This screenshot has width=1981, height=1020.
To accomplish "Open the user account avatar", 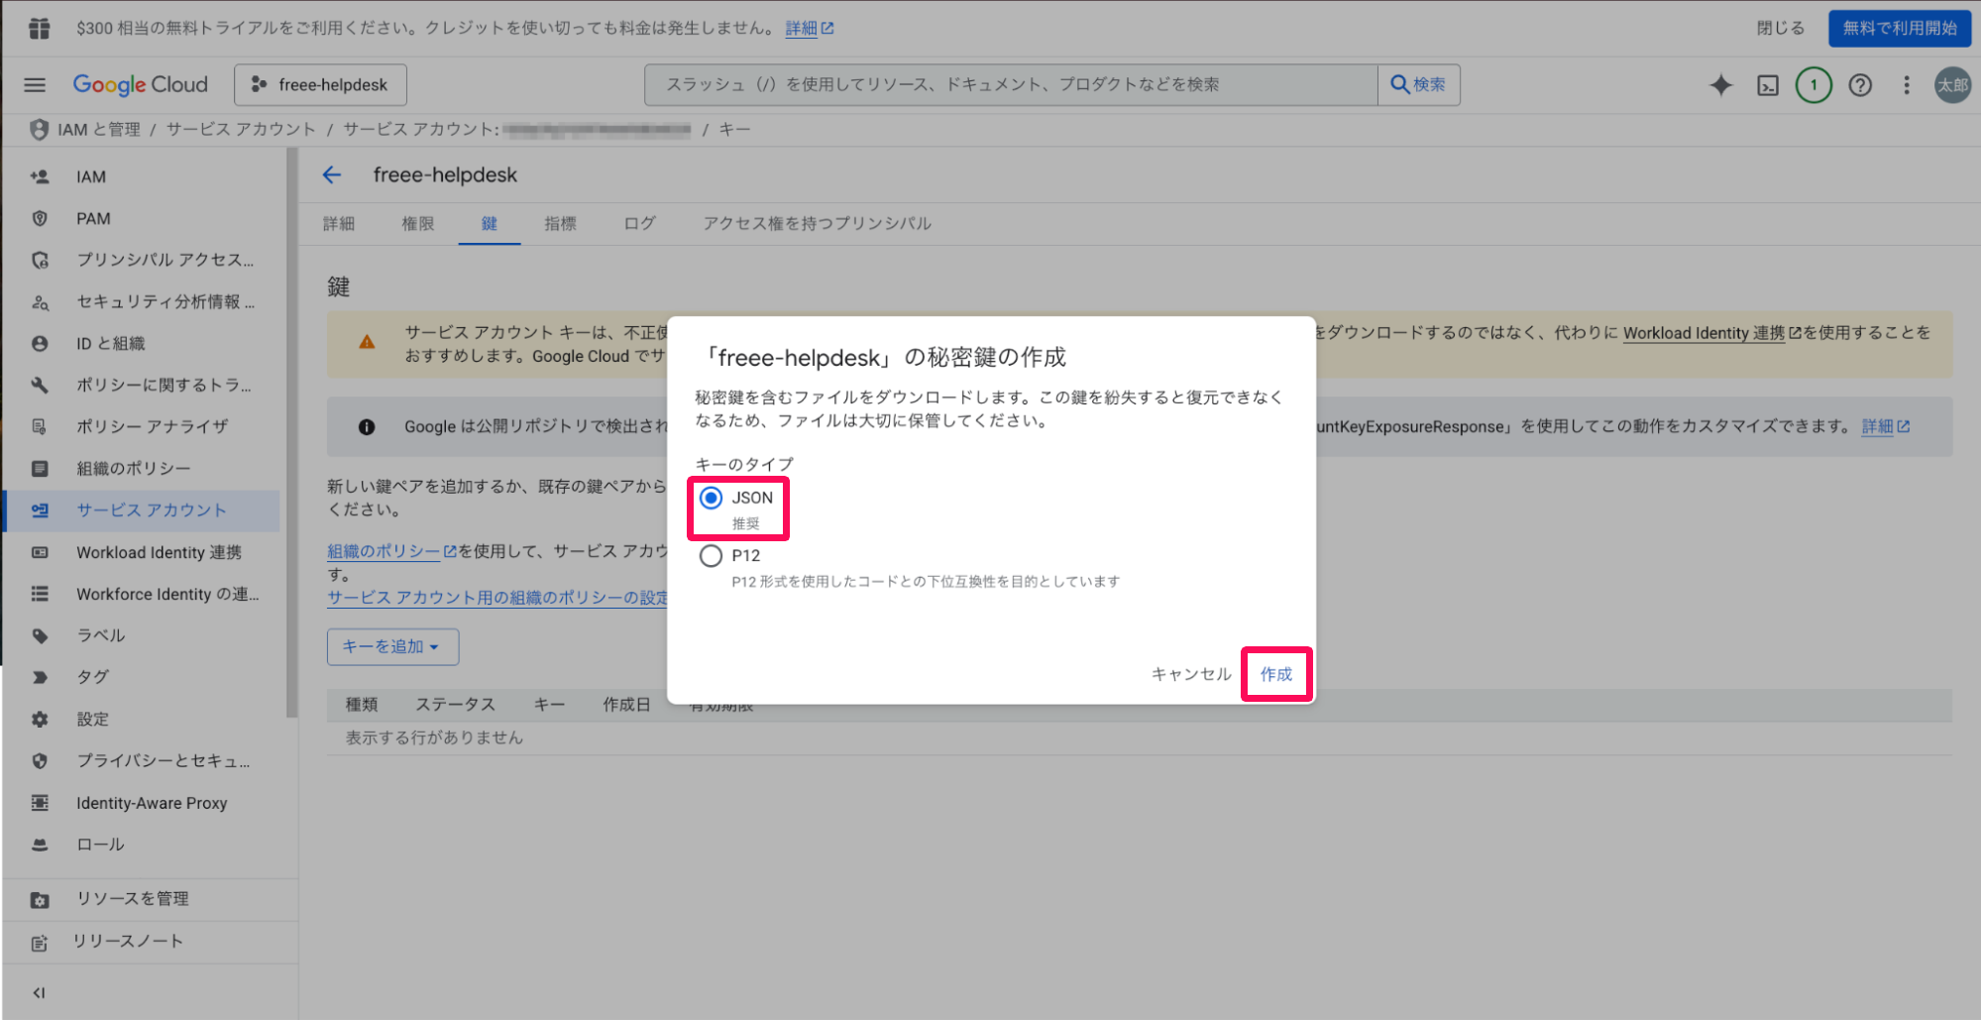I will pos(1952,85).
